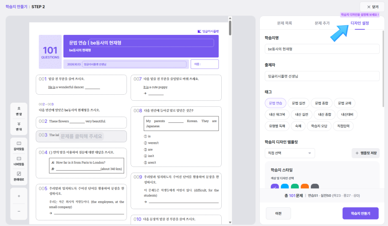Toggle the 숙제 tag
The height and width of the screenshot is (226, 388).
click(298, 126)
